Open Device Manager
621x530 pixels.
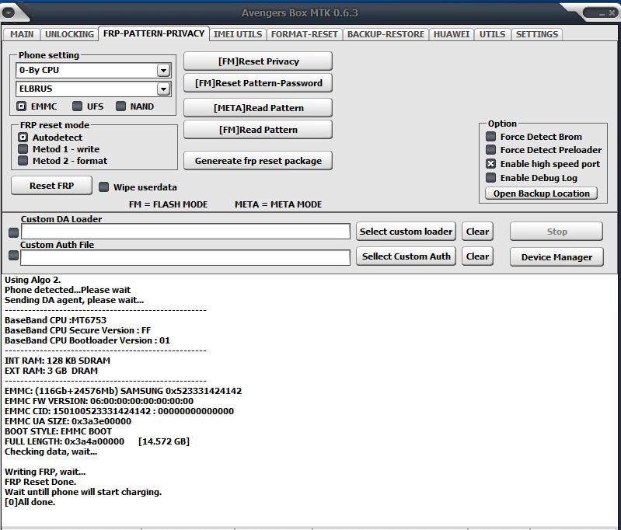point(556,257)
